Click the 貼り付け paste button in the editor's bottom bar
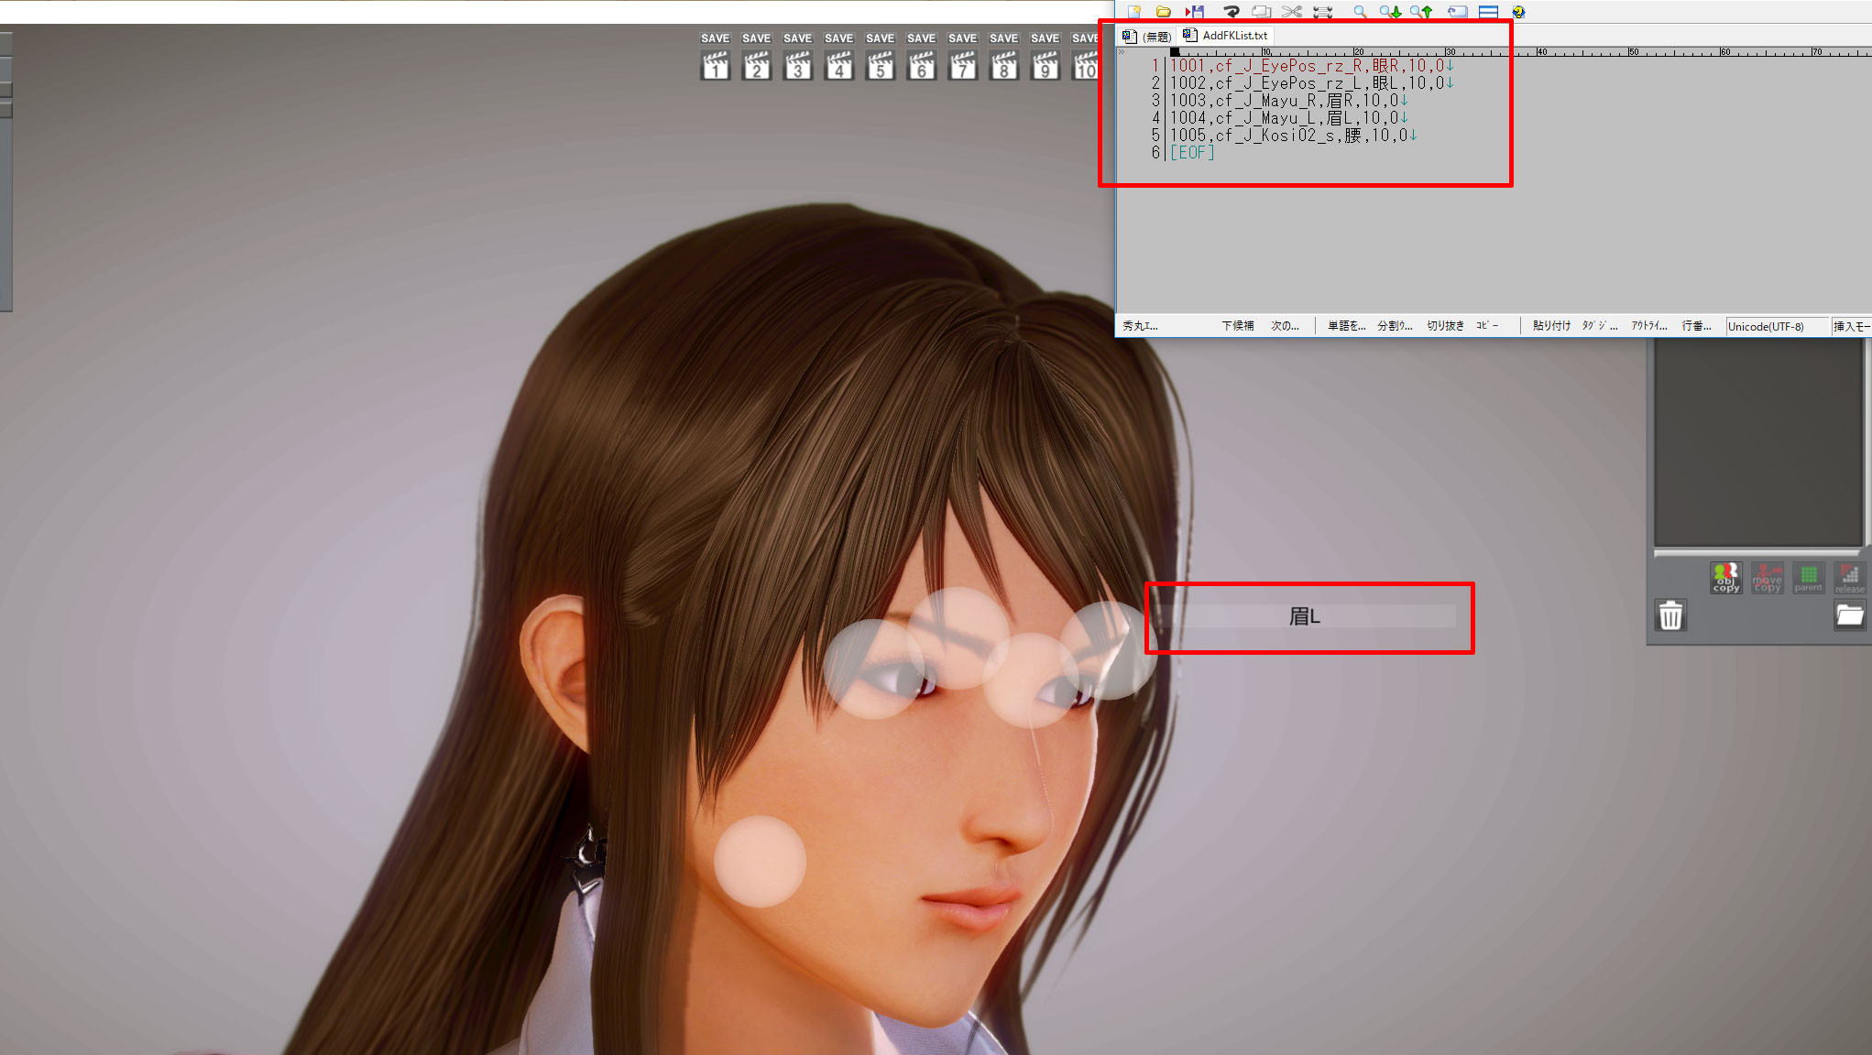Screen dimensions: 1872x1055 1551,326
